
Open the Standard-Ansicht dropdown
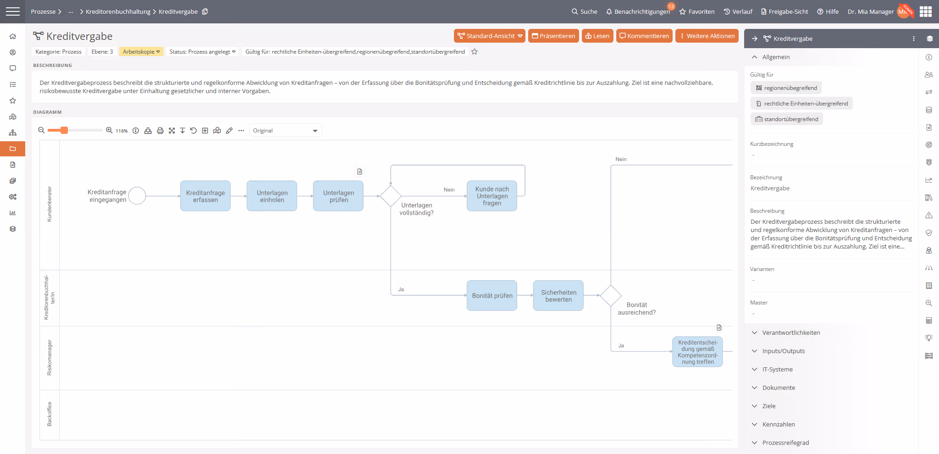coord(490,36)
